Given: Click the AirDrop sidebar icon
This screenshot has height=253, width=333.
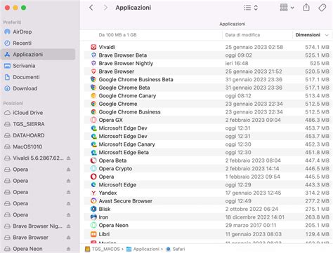Looking at the screenshot, I should [7, 32].
